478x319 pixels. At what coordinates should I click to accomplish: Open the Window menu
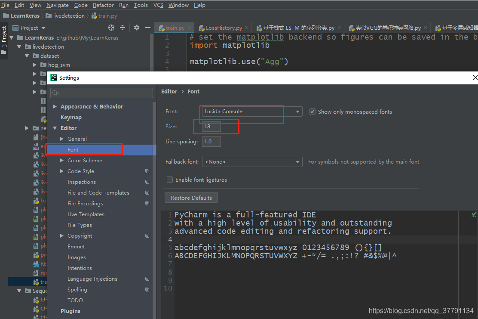click(x=178, y=5)
